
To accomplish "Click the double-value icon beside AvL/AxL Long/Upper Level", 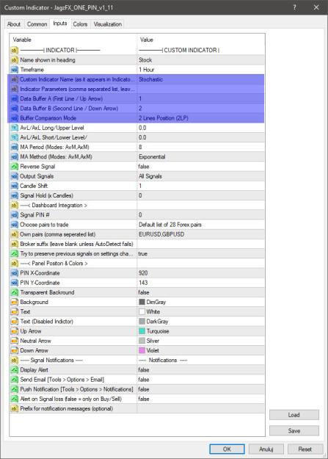I will tap(15, 128).
